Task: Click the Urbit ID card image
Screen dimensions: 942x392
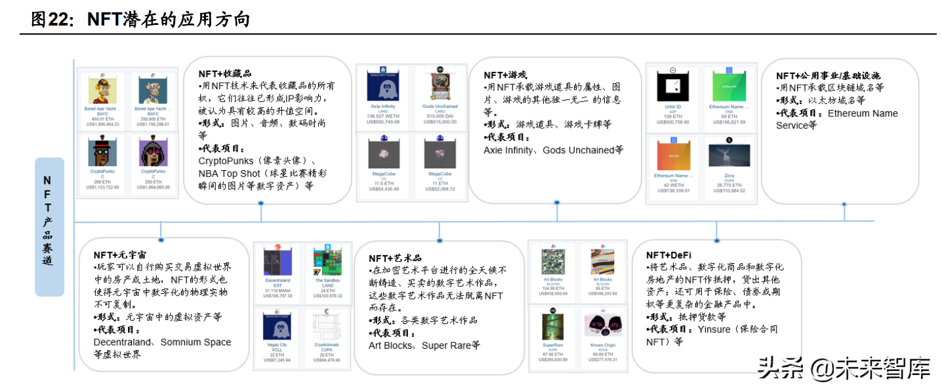Action: point(674,86)
